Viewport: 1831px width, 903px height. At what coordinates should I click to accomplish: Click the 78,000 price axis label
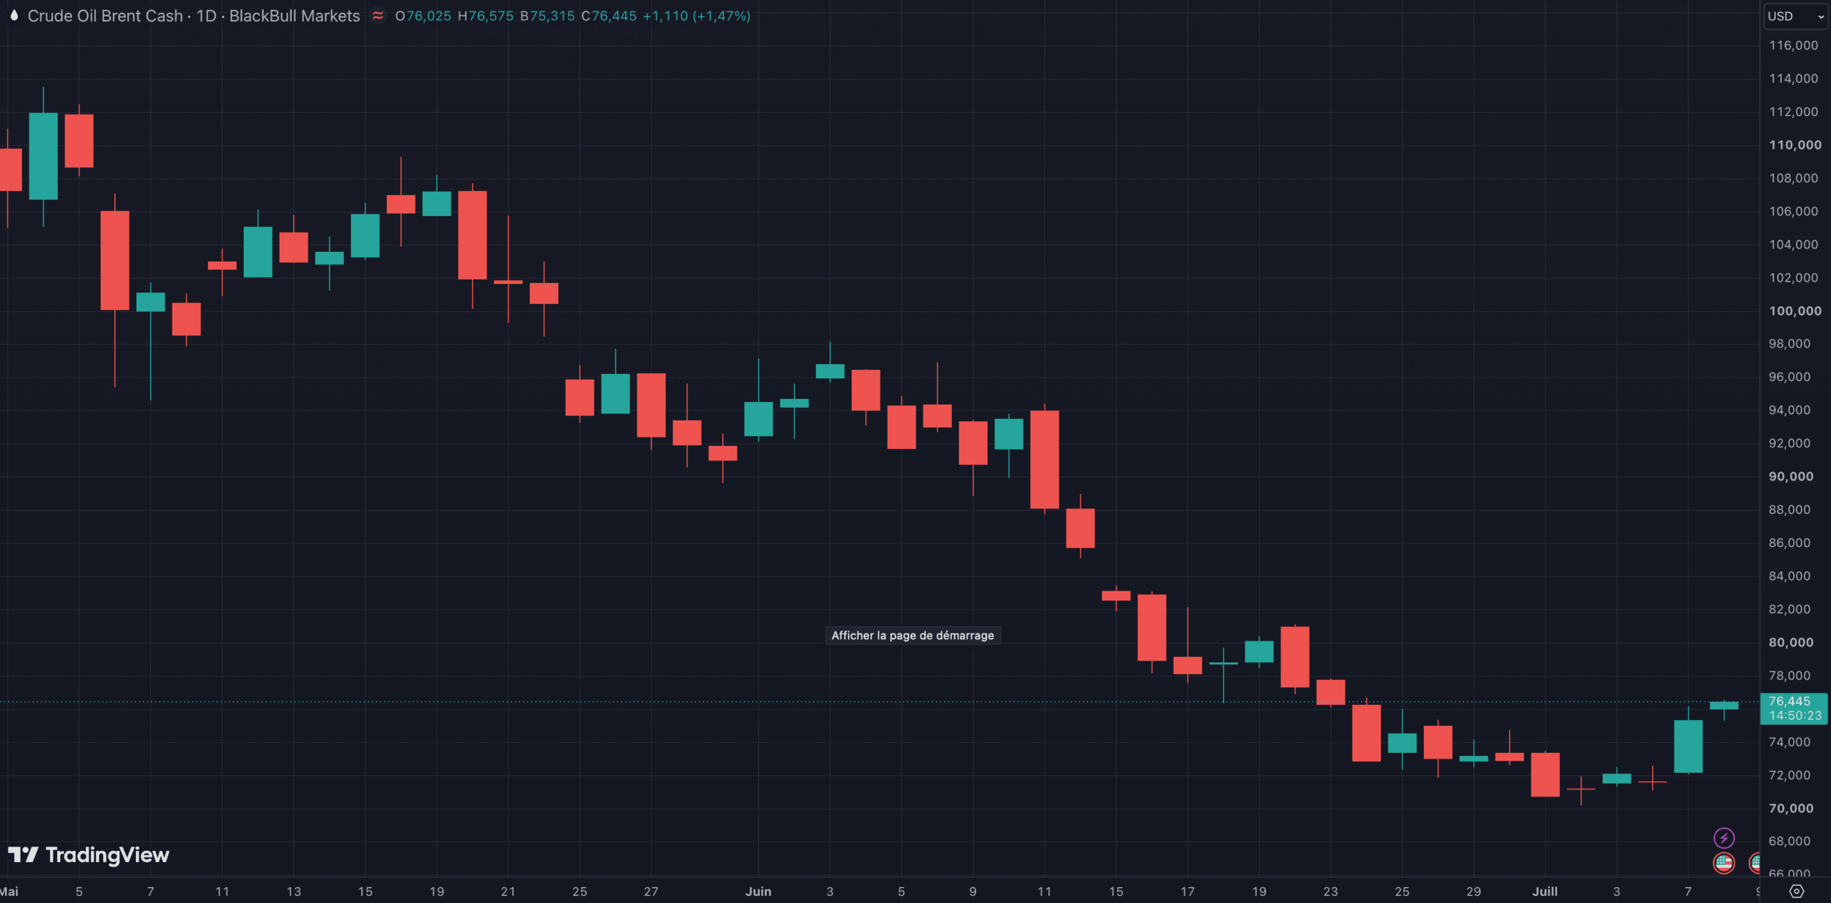point(1790,676)
